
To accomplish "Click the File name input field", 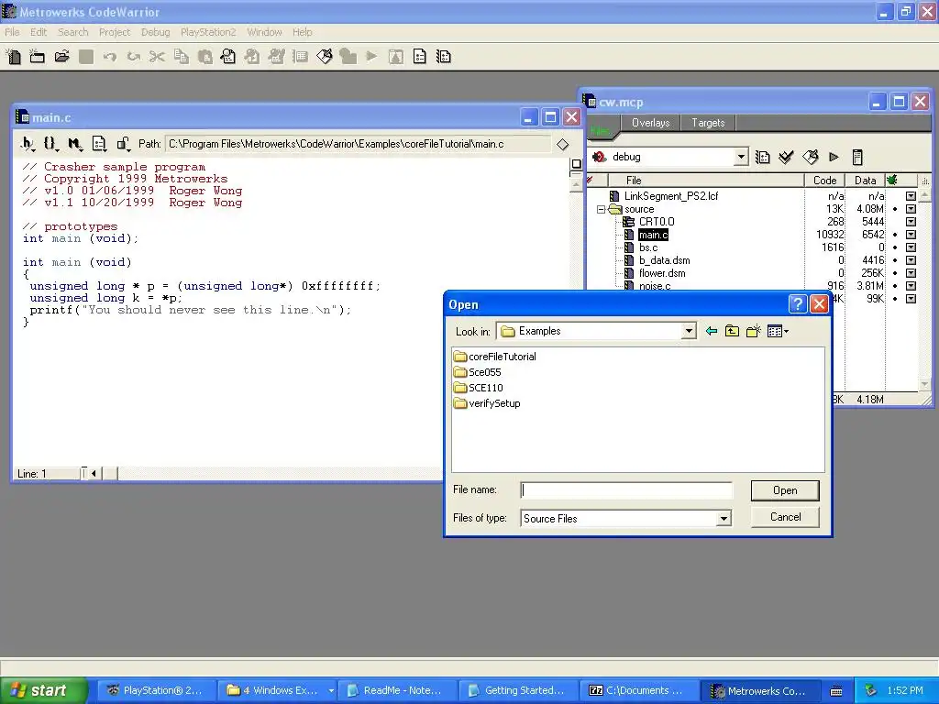I will (626, 490).
